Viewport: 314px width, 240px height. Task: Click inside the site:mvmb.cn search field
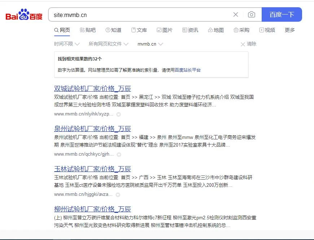[x=141, y=15]
